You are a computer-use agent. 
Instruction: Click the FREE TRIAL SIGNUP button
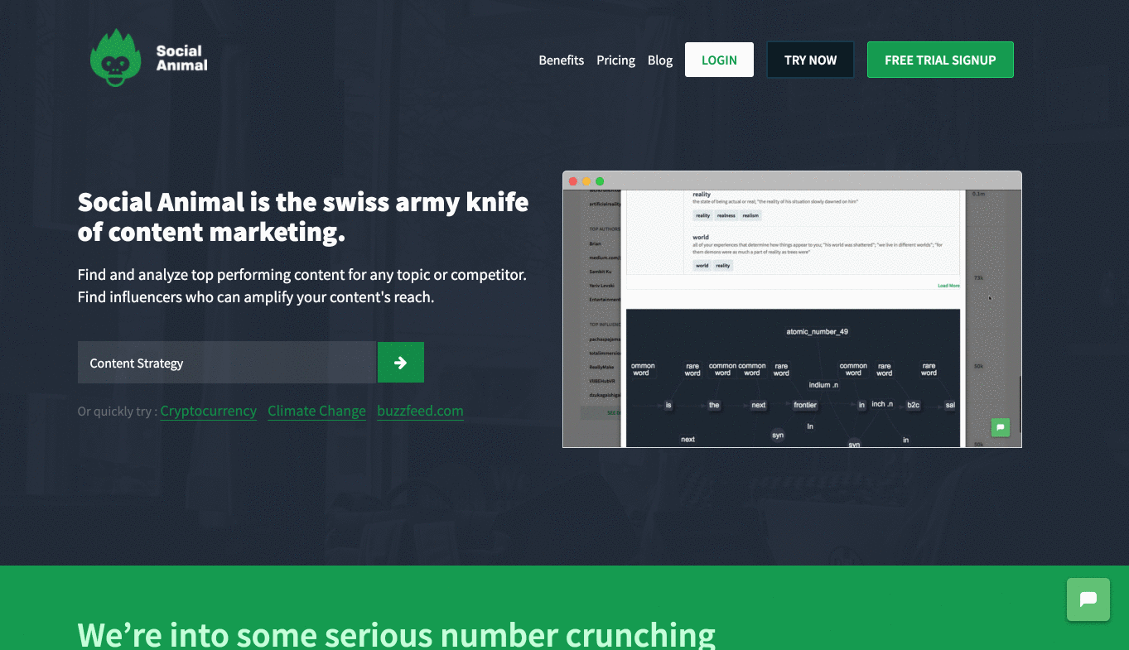940,60
